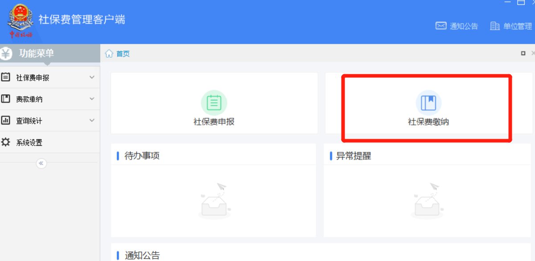Click window maximize button at top right
Viewport: 535px width, 261px height.
pyautogui.click(x=521, y=2)
